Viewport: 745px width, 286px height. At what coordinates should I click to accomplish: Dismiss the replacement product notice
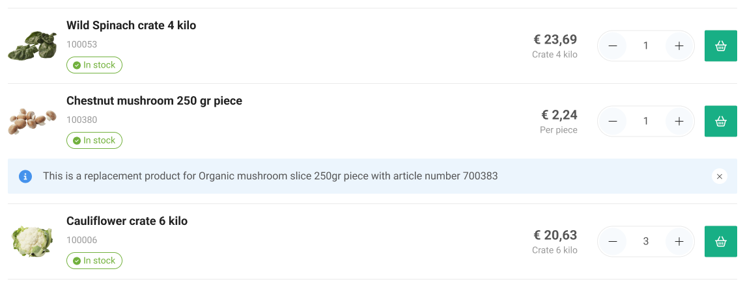719,176
